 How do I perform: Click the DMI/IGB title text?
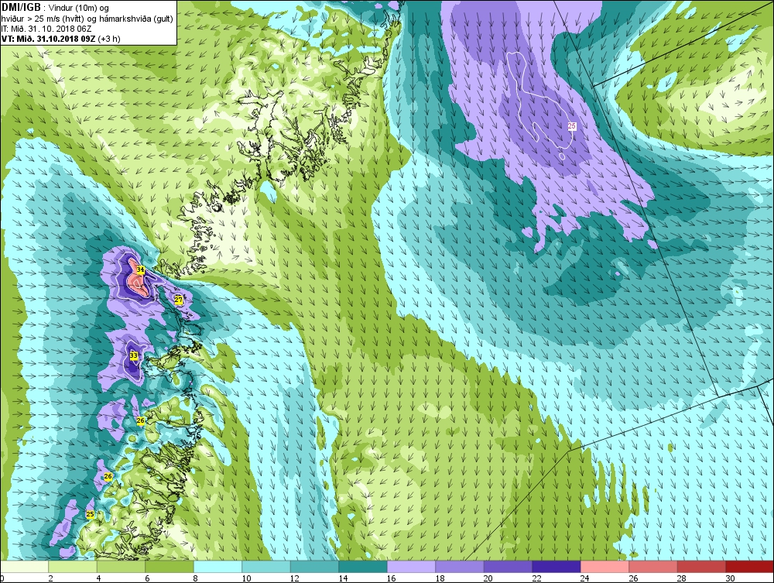(x=21, y=7)
